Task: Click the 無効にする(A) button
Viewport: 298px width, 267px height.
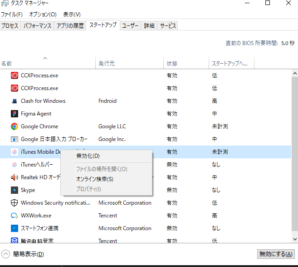Action: 276,254
